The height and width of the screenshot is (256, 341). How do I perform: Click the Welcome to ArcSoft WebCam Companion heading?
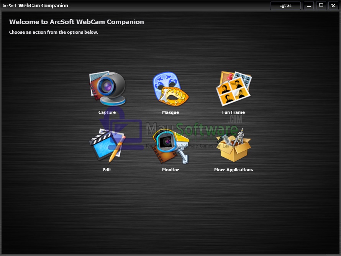pyautogui.click(x=77, y=22)
